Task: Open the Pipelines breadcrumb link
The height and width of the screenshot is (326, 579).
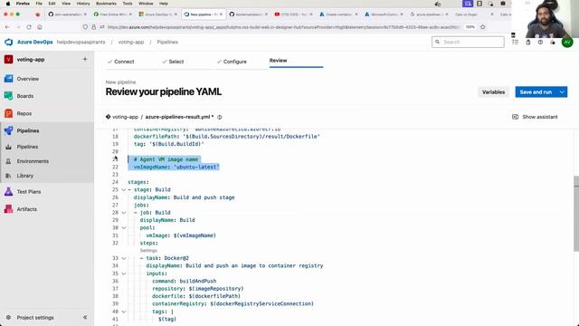Action: click(x=167, y=43)
